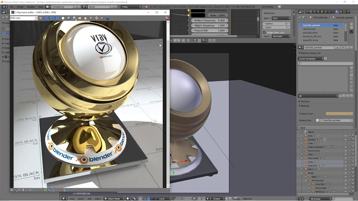The height and width of the screenshot is (201, 358).
Task: Open Modifiers wrench tab in properties
Action: [x=329, y=12]
